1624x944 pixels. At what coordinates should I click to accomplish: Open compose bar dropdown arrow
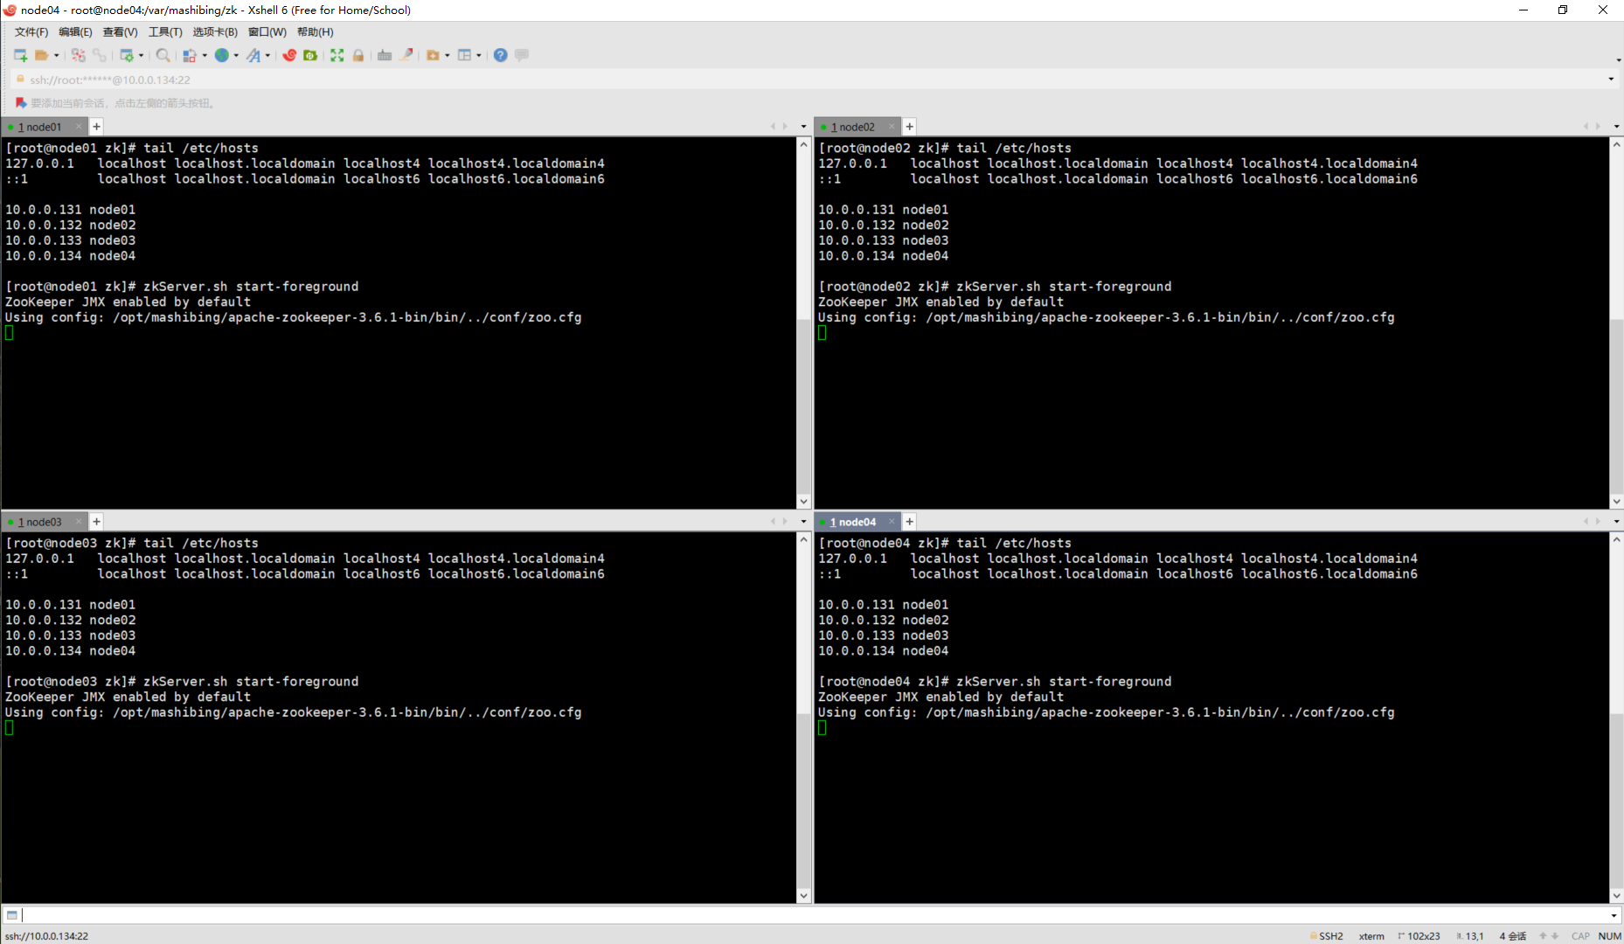coord(1614,915)
